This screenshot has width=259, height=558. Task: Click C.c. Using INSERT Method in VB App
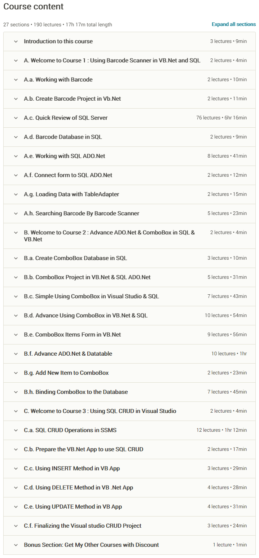(x=72, y=468)
